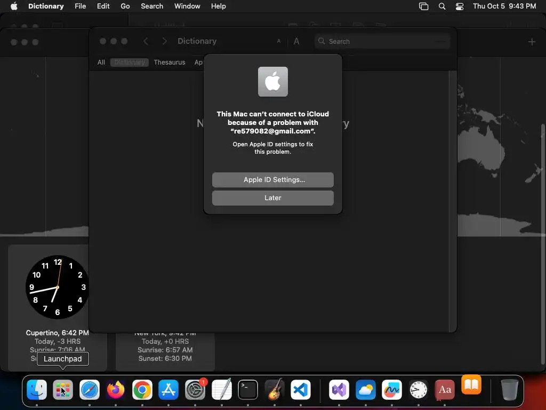
Task: Open App Store from the Dock
Action: coord(168,389)
